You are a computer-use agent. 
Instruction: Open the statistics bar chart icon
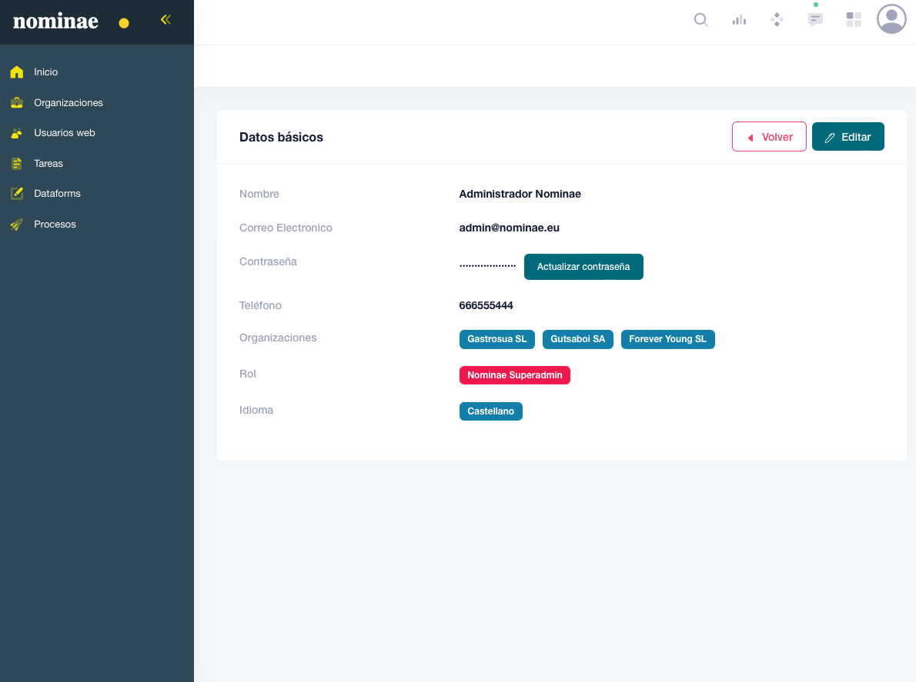click(739, 20)
